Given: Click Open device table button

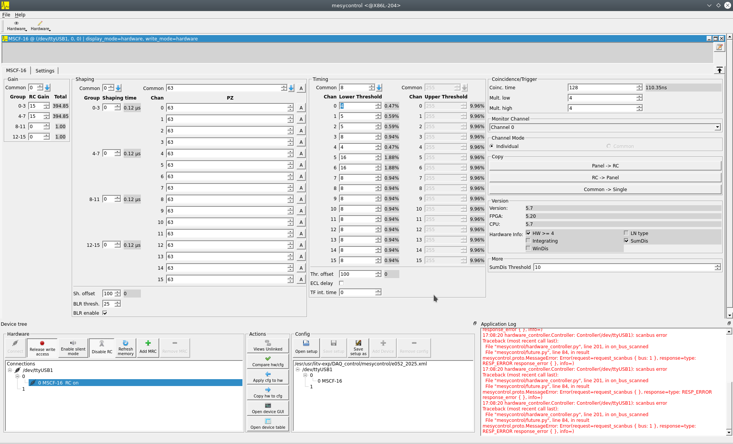Looking at the screenshot, I should [268, 424].
